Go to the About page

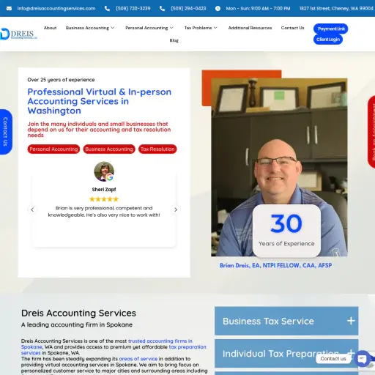coord(51,28)
